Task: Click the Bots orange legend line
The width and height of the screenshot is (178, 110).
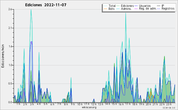Action: [105, 9]
